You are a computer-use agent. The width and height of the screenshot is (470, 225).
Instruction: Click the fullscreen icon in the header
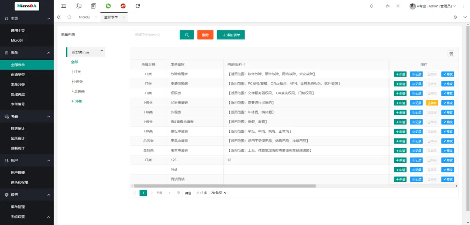[x=398, y=6]
